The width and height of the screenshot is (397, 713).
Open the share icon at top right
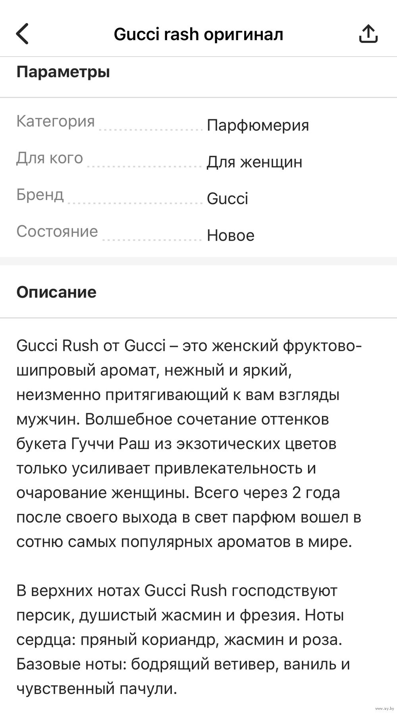tap(368, 34)
